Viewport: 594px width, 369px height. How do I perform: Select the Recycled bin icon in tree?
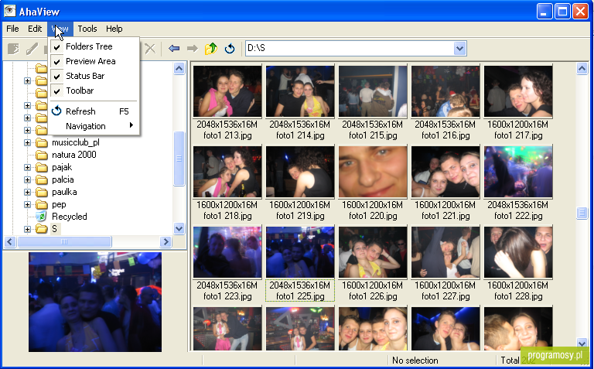41,217
